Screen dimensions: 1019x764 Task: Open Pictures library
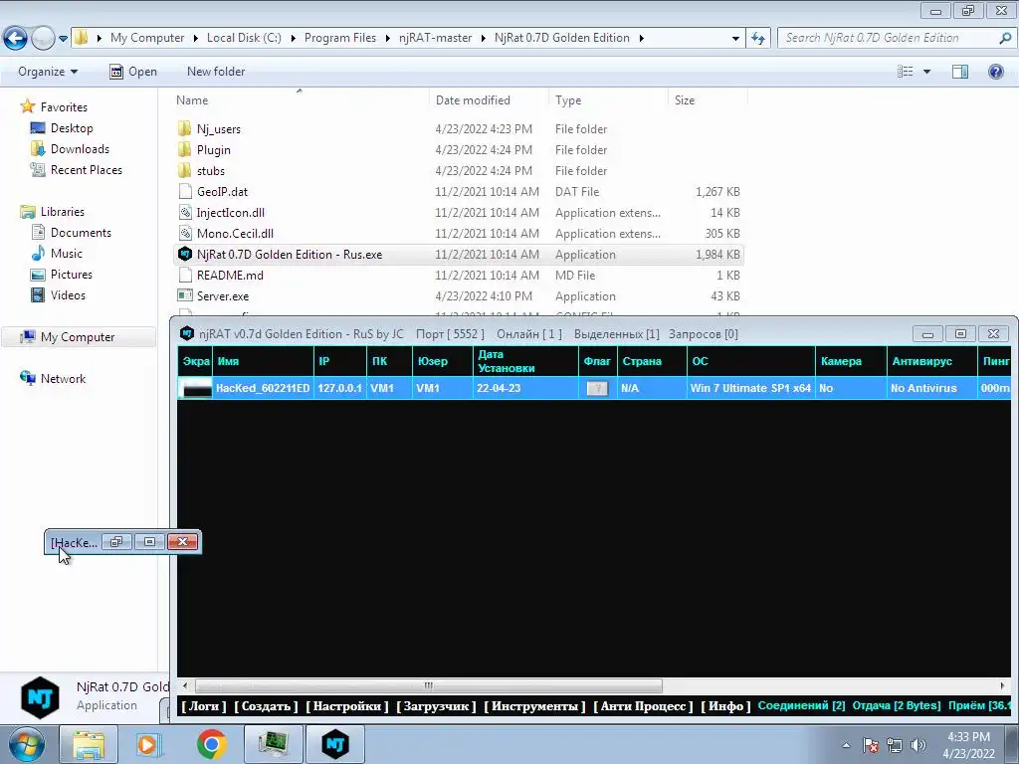[72, 275]
